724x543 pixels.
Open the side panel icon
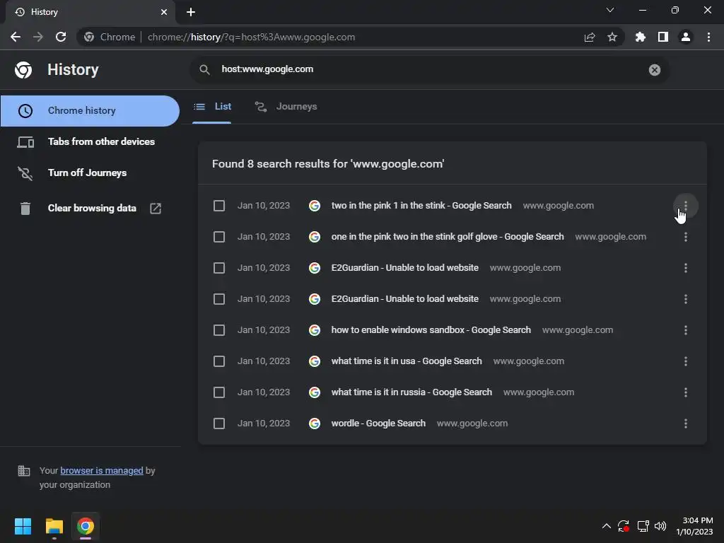tap(663, 37)
